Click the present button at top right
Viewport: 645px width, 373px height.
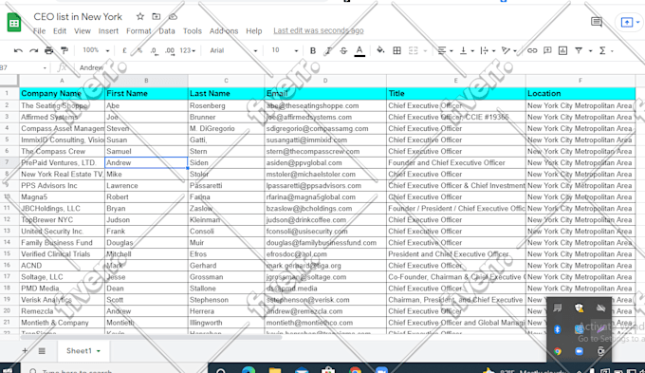(626, 22)
